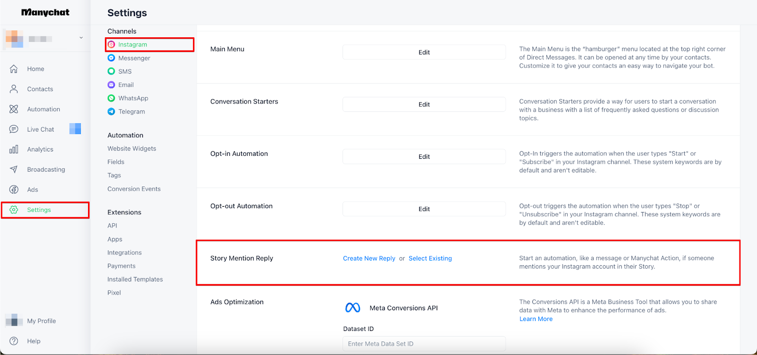Click the Meta Conversions API logo
Image resolution: width=757 pixels, height=355 pixels.
353,308
